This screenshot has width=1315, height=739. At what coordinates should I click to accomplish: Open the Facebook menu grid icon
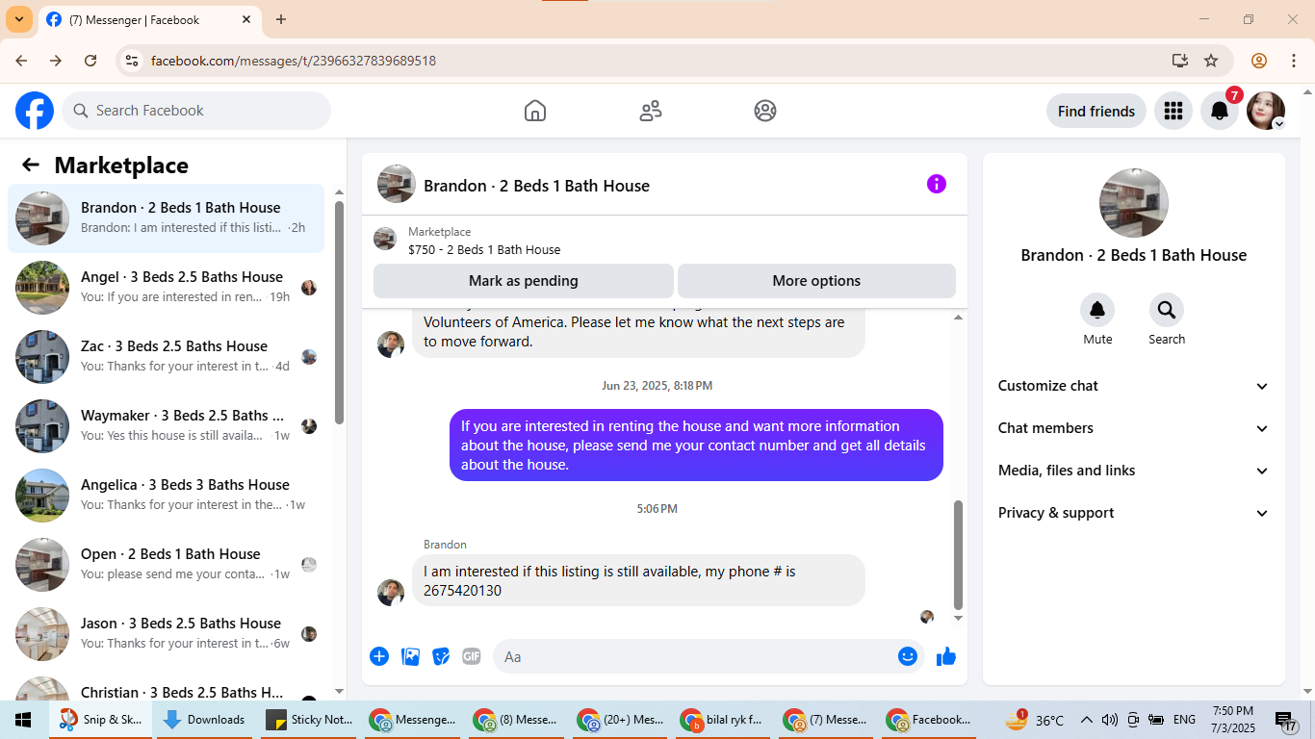1173,111
